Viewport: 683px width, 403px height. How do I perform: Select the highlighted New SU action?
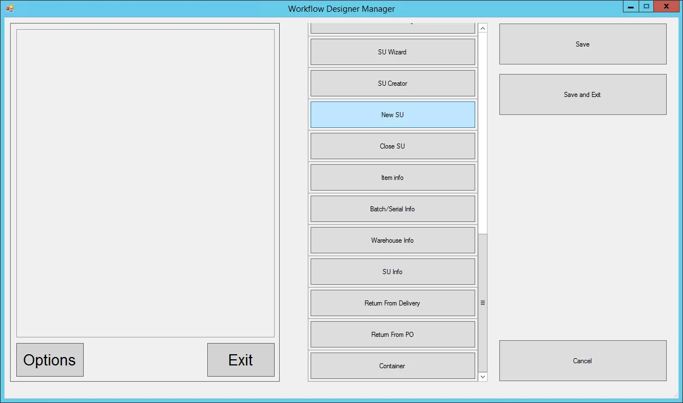click(392, 114)
